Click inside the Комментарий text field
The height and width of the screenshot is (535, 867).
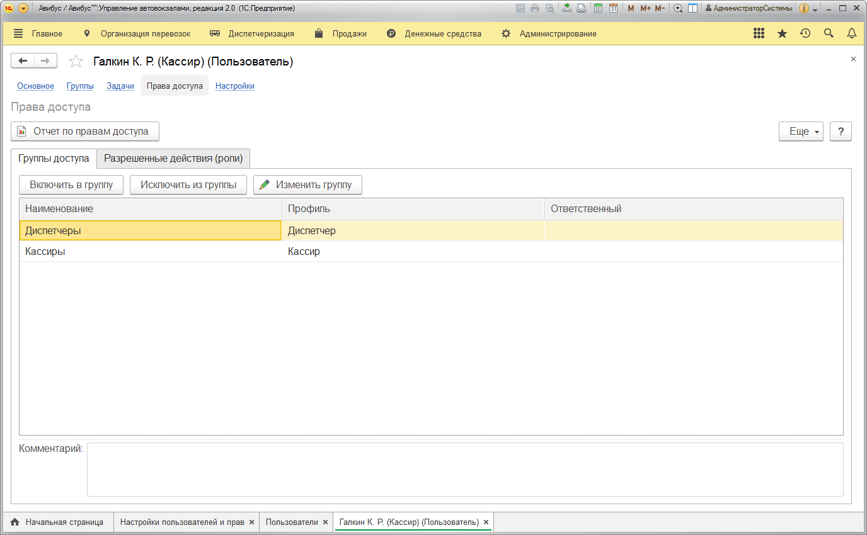point(464,469)
